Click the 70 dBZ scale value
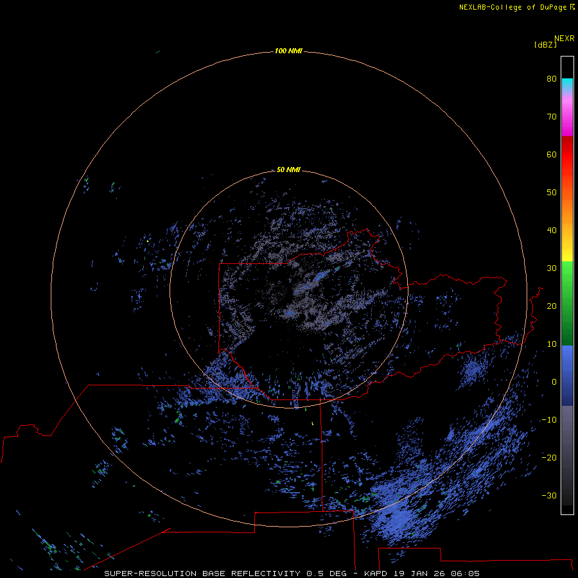This screenshot has width=578, height=578. pyautogui.click(x=552, y=116)
